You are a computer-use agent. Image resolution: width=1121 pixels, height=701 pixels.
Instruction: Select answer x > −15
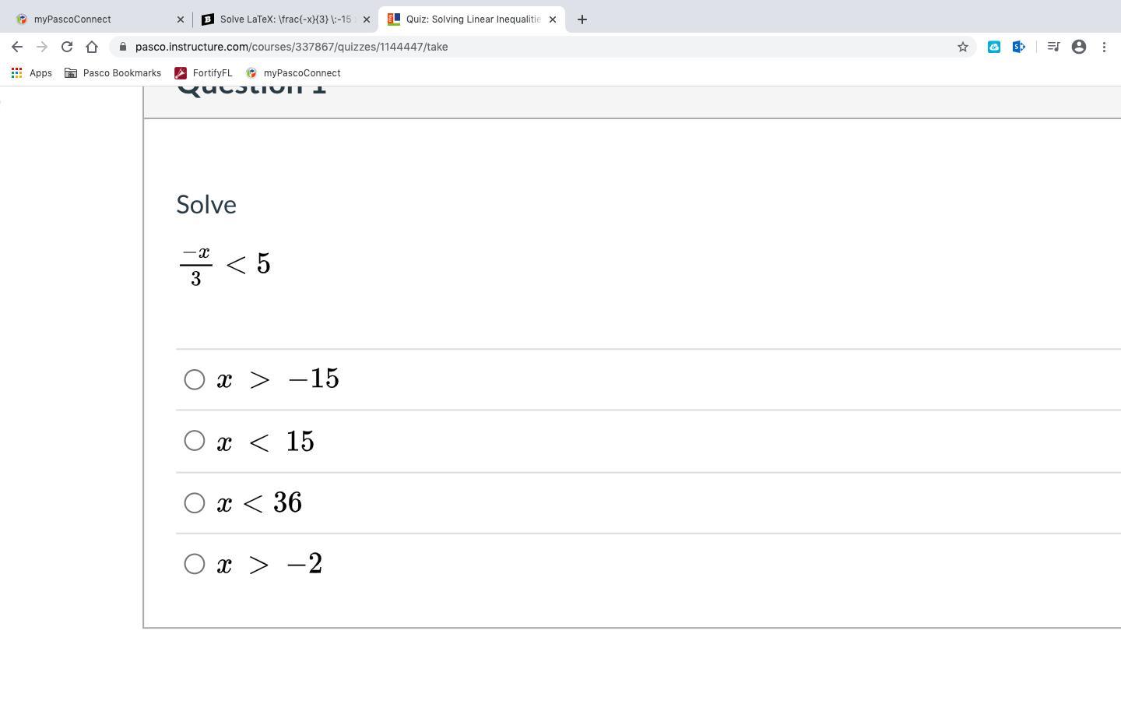[x=195, y=379]
